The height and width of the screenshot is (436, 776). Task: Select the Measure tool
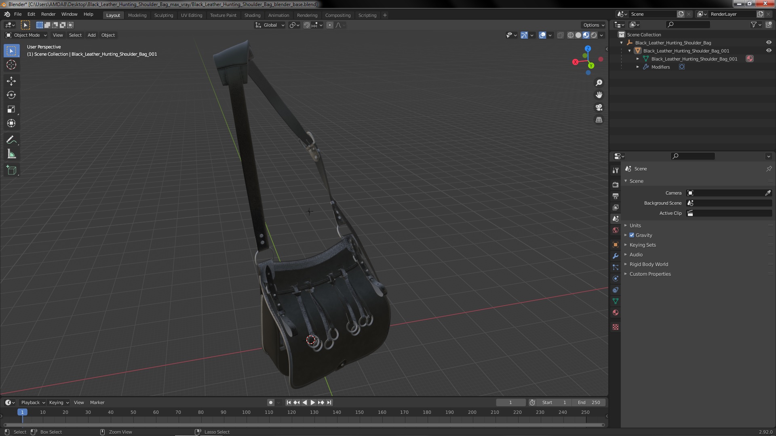pyautogui.click(x=11, y=154)
